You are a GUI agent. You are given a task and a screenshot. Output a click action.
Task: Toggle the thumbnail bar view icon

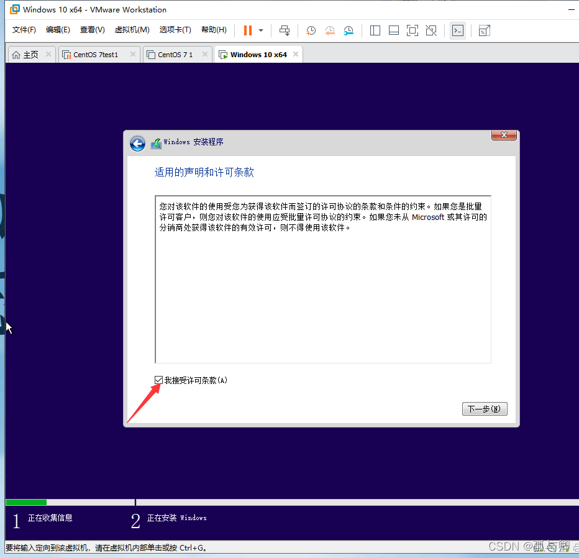coord(394,30)
